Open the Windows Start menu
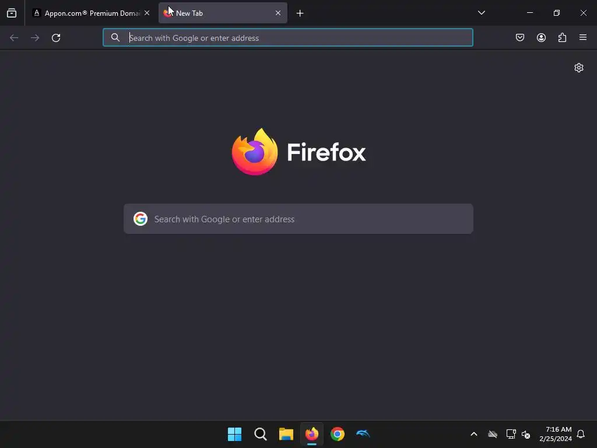The image size is (597, 448). pos(234,434)
